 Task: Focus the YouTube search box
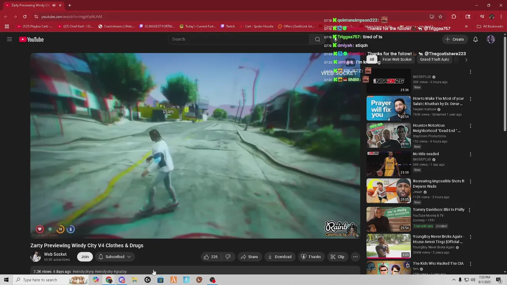pyautogui.click(x=239, y=39)
